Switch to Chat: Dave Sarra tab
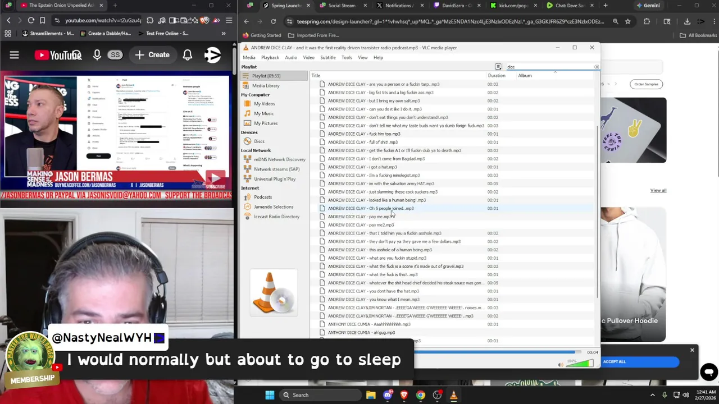The width and height of the screenshot is (719, 404). [570, 6]
